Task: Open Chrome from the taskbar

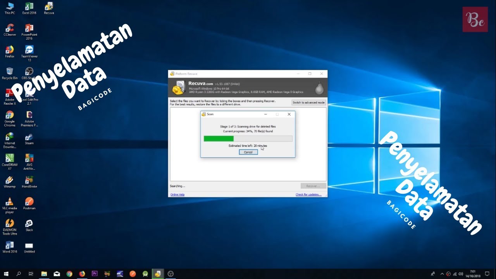Action: (x=69, y=274)
